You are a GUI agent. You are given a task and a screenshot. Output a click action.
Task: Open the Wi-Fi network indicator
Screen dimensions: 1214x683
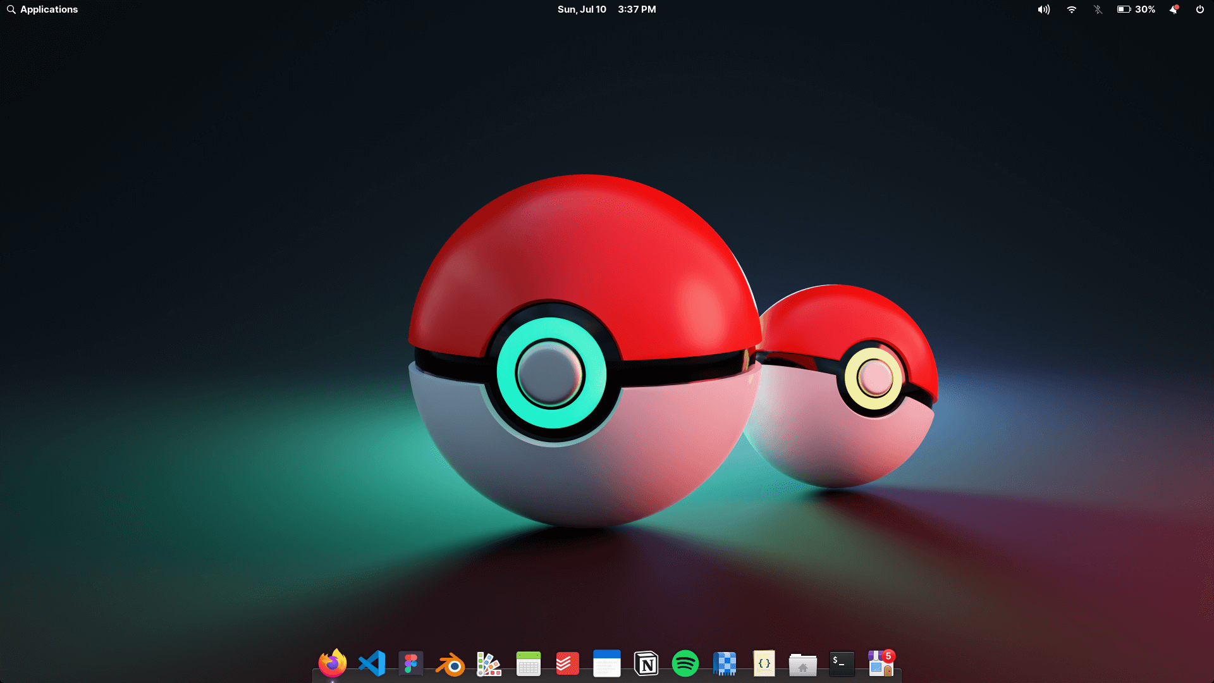(x=1071, y=9)
